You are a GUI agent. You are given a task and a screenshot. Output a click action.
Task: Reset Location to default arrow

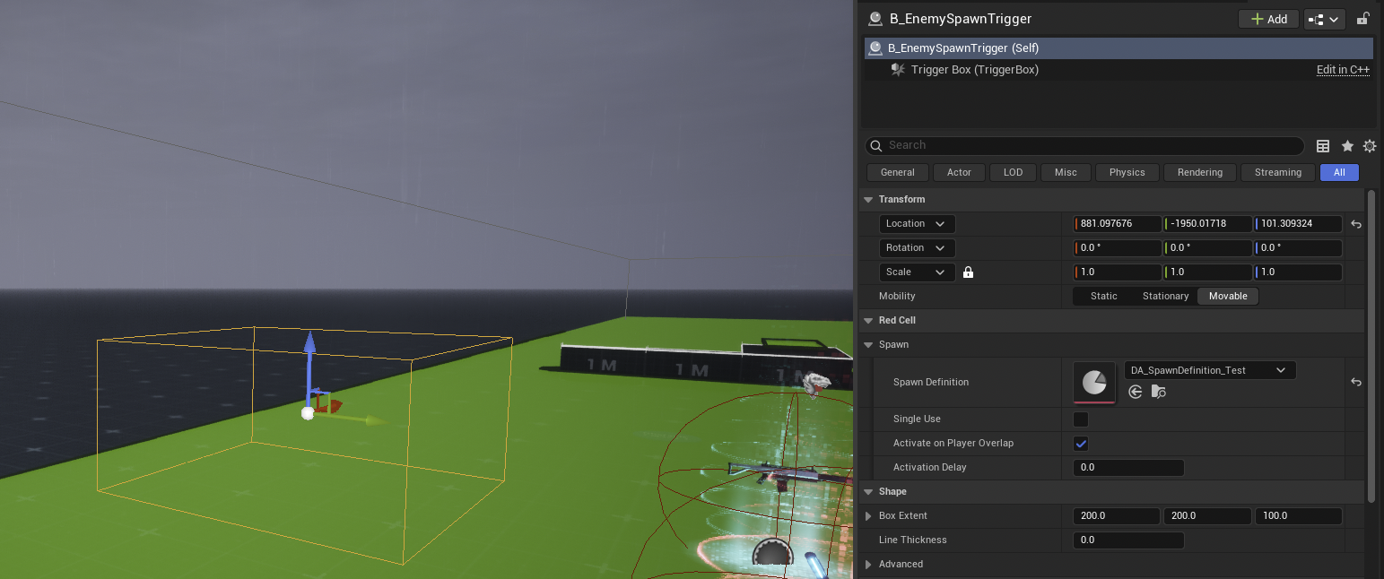[1356, 224]
